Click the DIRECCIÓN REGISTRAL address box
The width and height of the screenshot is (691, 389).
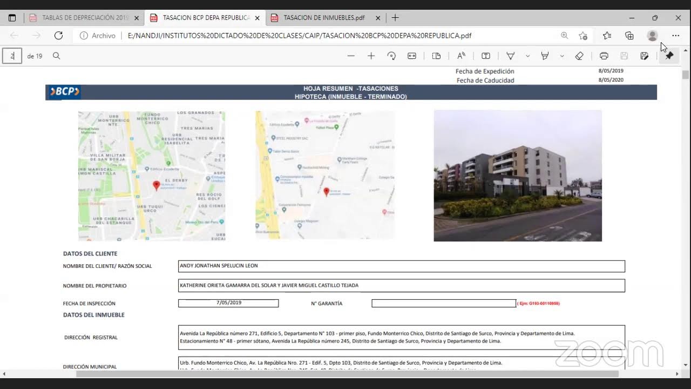402,337
